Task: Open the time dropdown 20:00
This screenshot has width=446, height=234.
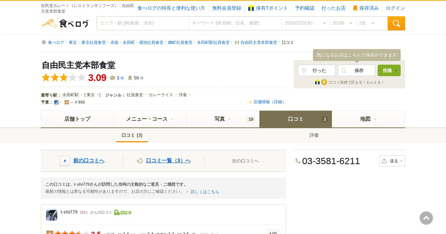Action: [x=343, y=23]
